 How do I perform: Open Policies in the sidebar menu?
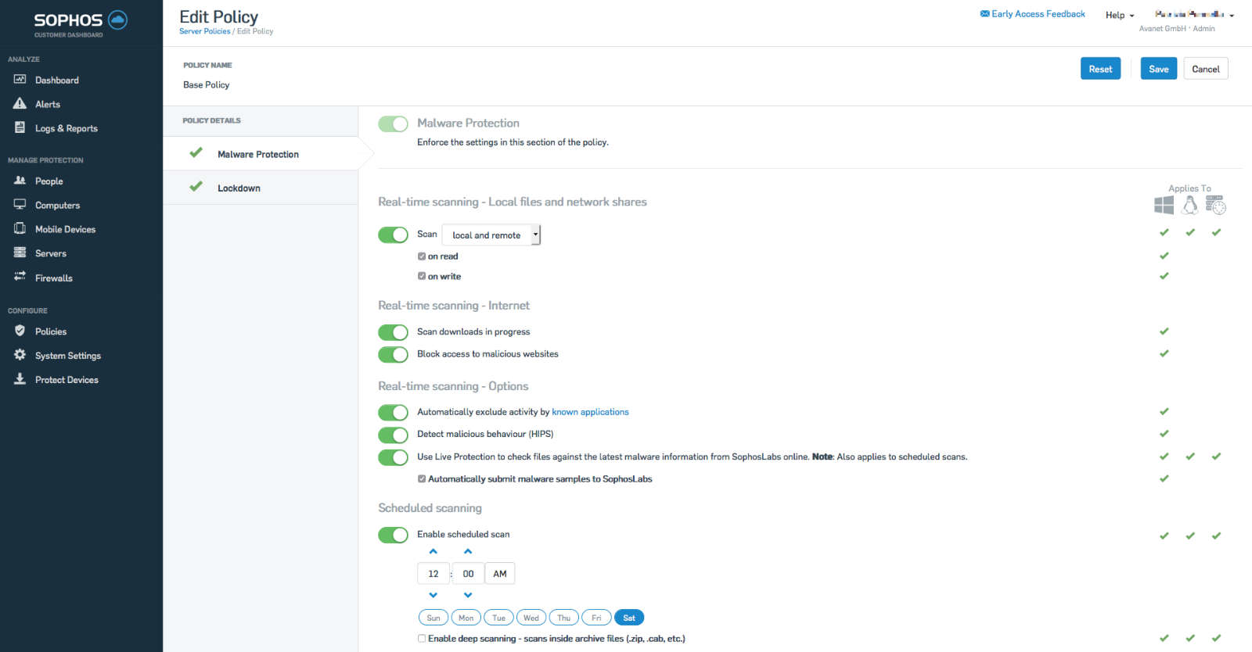tap(51, 331)
